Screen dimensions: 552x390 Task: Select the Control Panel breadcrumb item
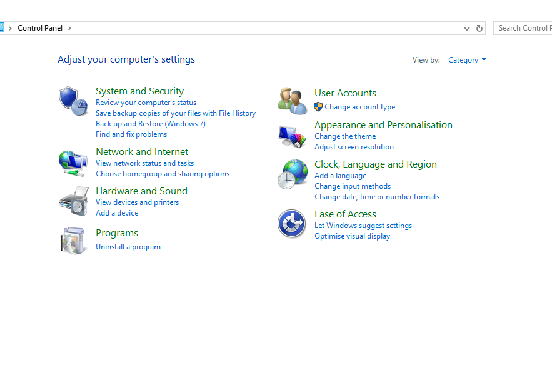[x=40, y=28]
